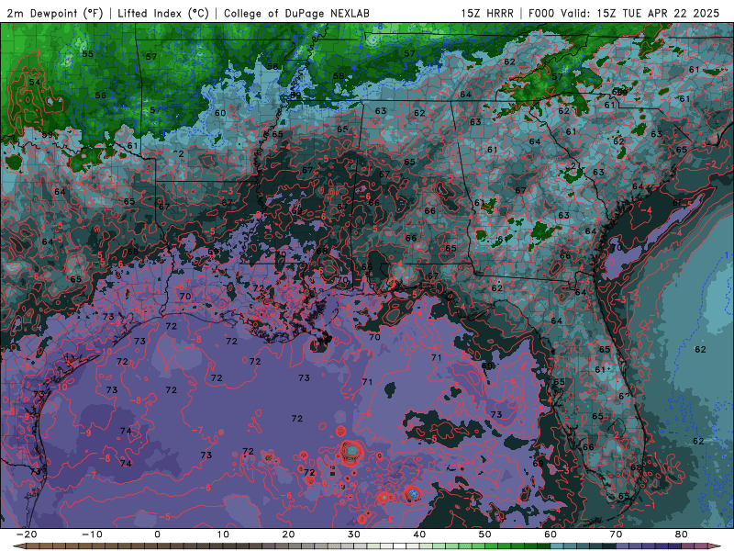Click the 'Lifted Index (°C)' title label
The image size is (734, 551).
click(x=163, y=13)
